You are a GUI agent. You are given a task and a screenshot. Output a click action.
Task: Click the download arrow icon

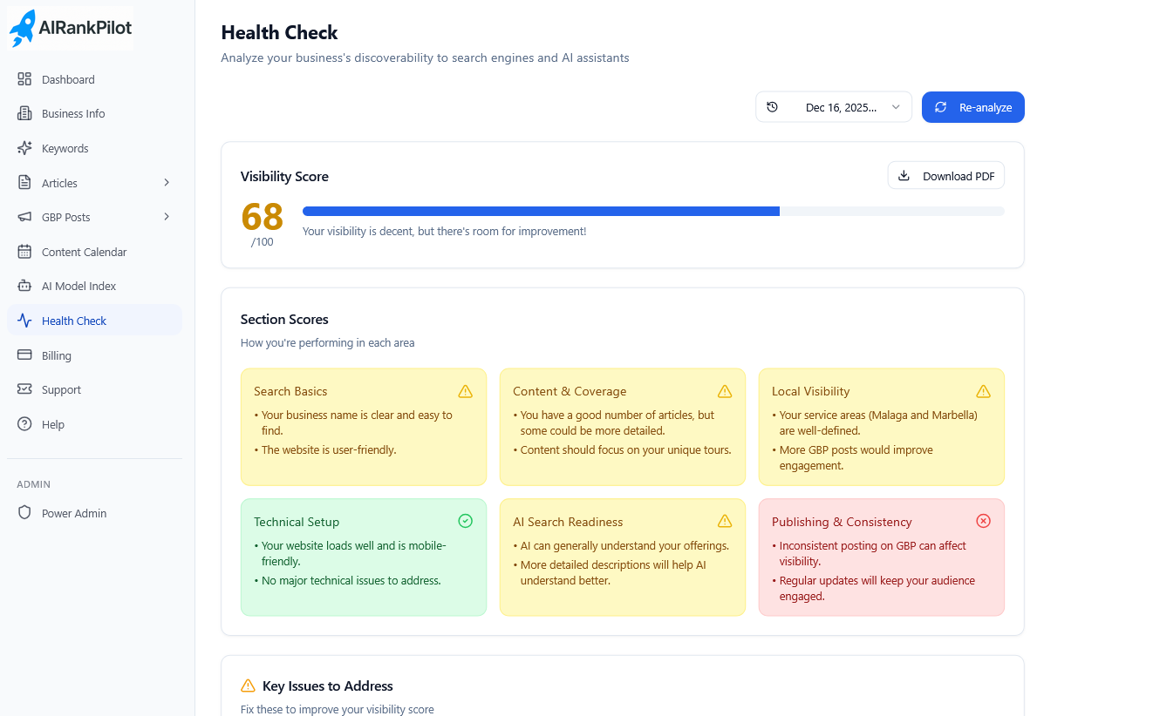coord(904,175)
